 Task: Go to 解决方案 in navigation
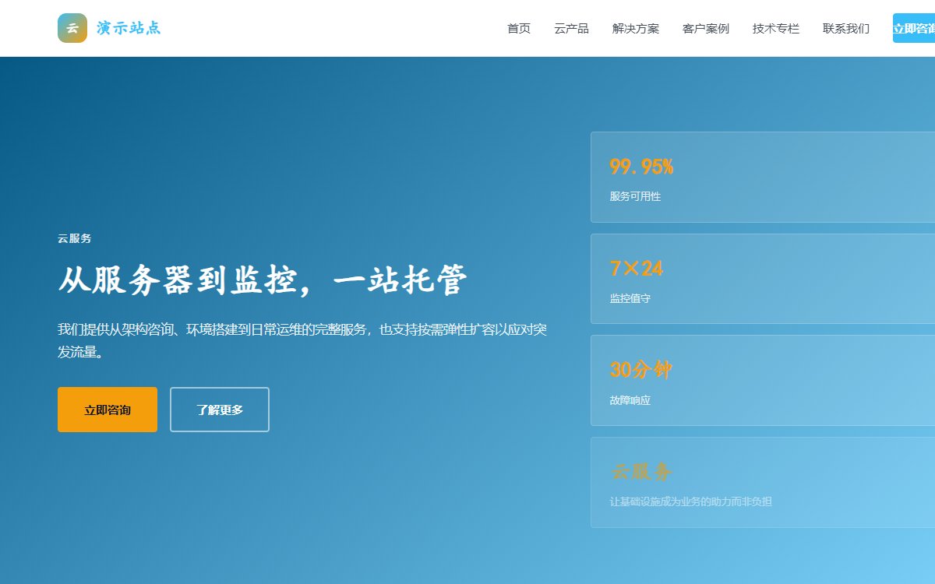pyautogui.click(x=636, y=29)
